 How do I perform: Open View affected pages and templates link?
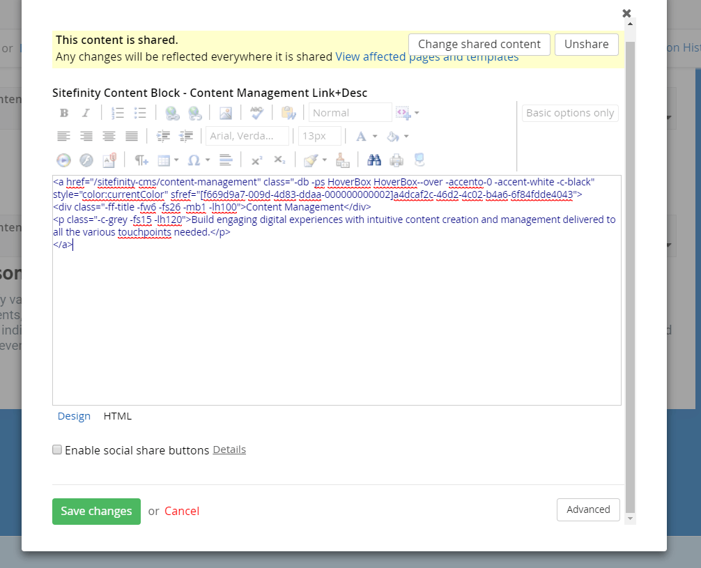426,57
